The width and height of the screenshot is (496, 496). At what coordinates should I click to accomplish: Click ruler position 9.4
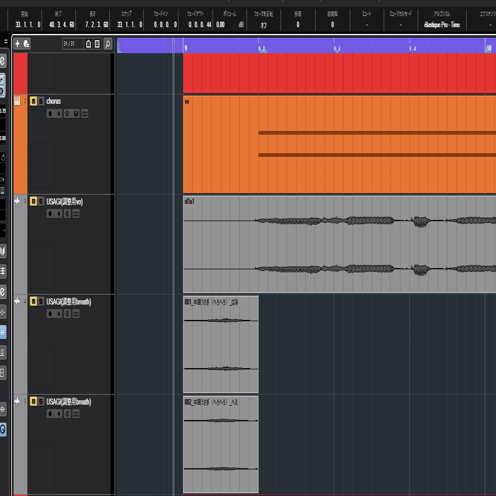click(412, 49)
